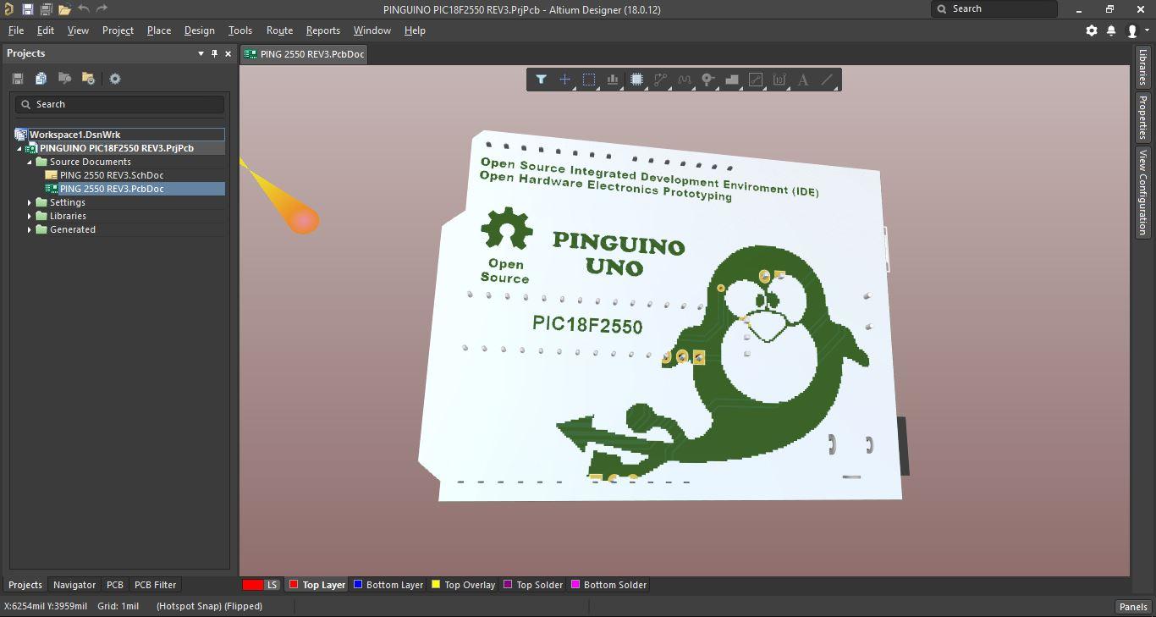Click the selection filter funnel icon
The image size is (1156, 617).
click(x=541, y=80)
